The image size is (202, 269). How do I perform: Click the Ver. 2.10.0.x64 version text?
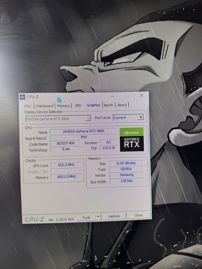[61, 219]
